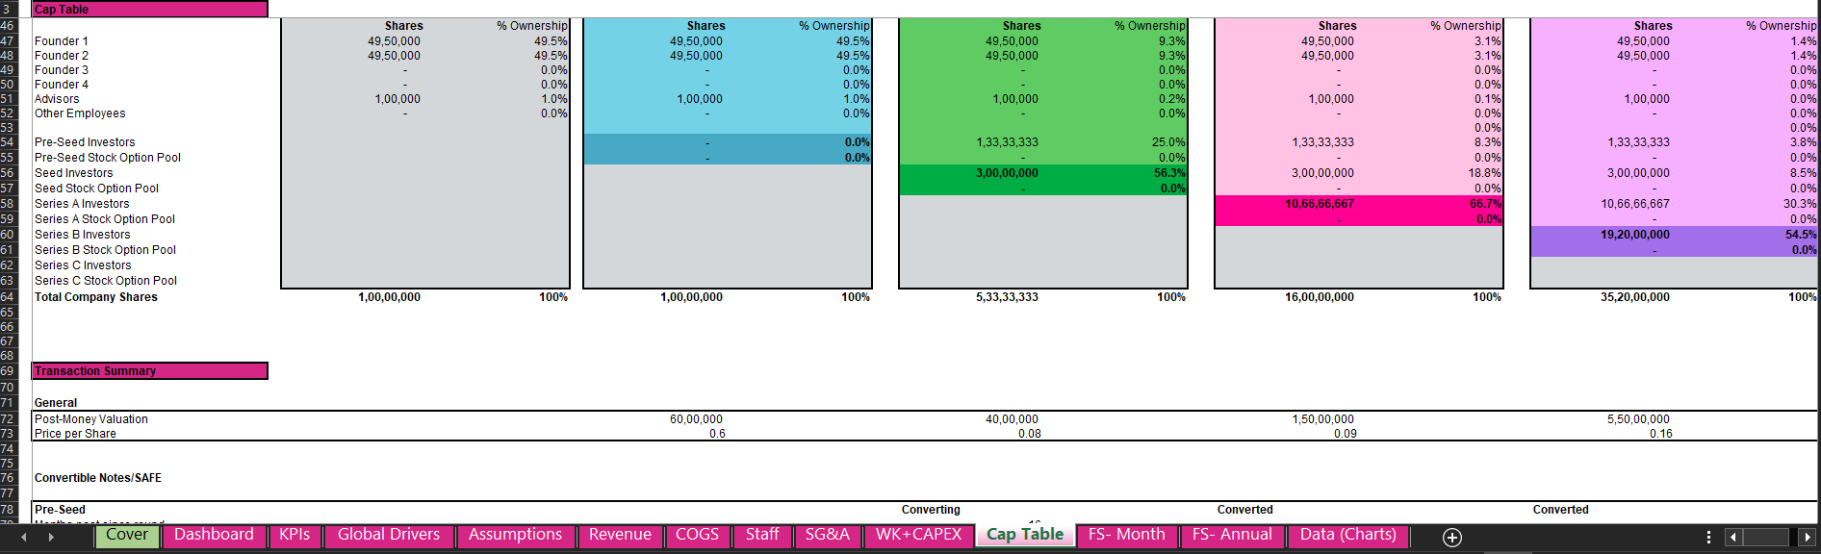The height and width of the screenshot is (554, 1821).
Task: Open the Revenue sheet tab
Action: click(x=620, y=535)
